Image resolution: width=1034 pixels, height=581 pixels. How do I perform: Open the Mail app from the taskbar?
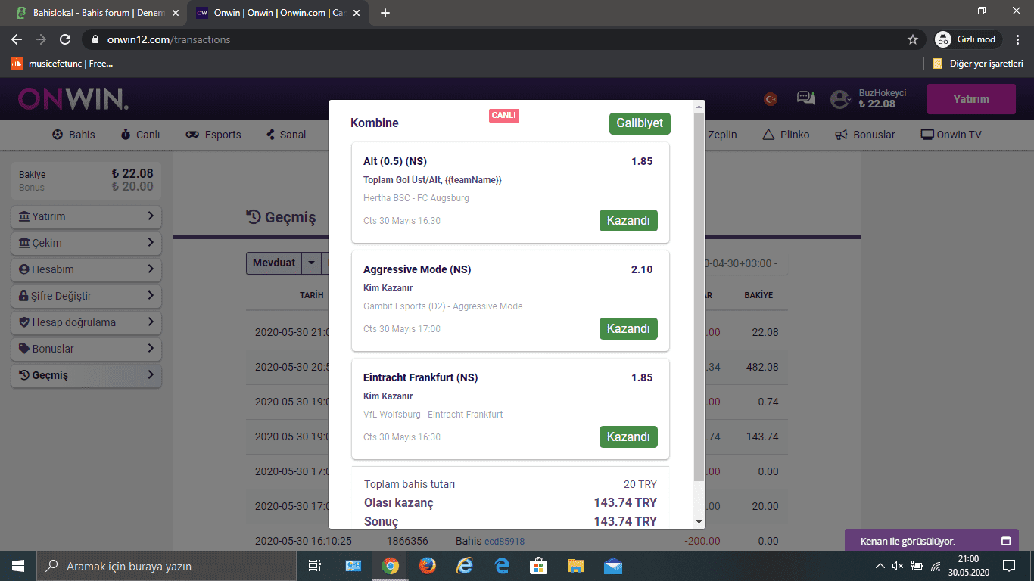(x=613, y=566)
